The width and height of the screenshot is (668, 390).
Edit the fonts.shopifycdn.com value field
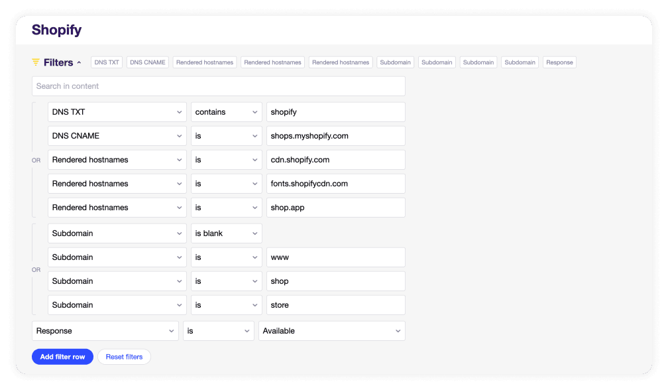pyautogui.click(x=336, y=184)
